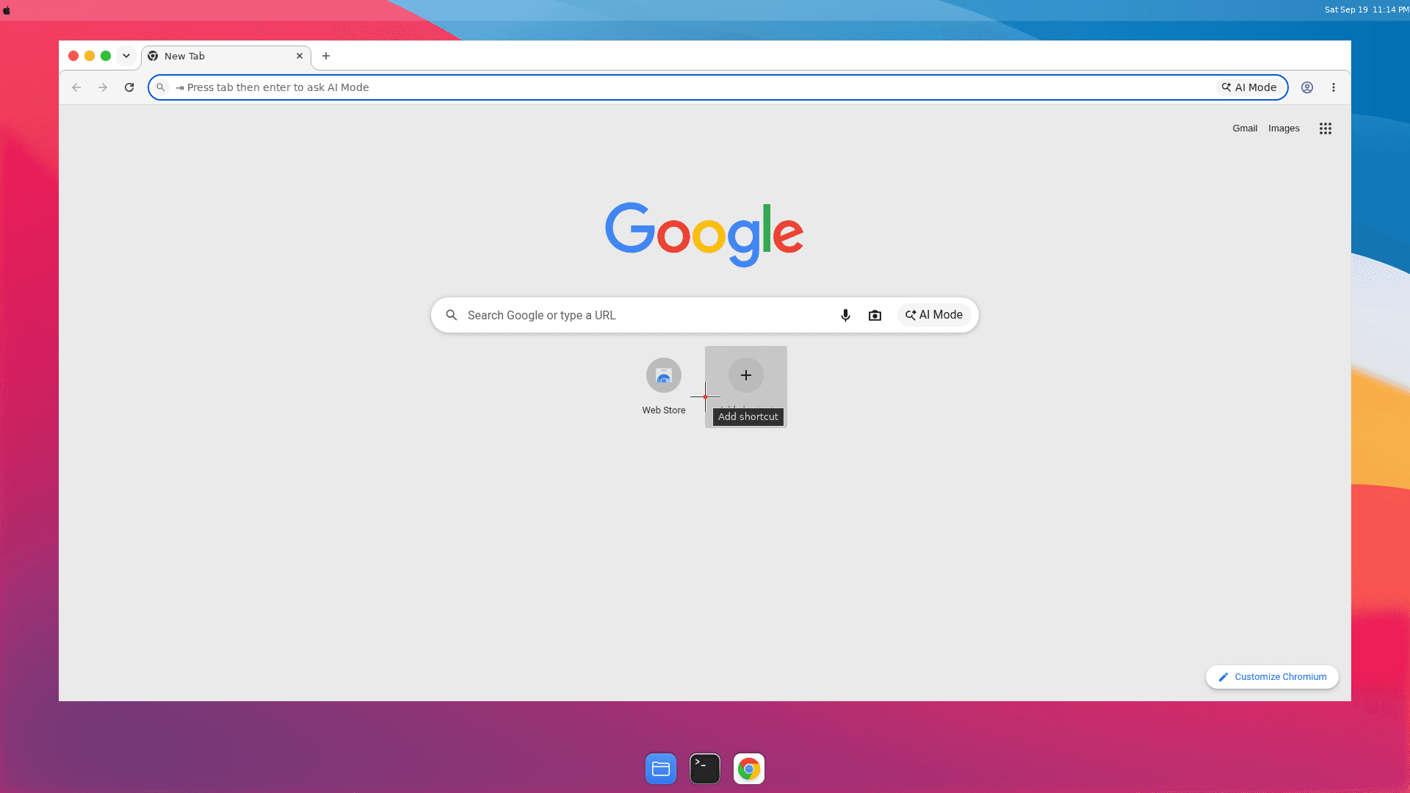Open the tab search chevron dropdown
1410x793 pixels.
(x=126, y=56)
